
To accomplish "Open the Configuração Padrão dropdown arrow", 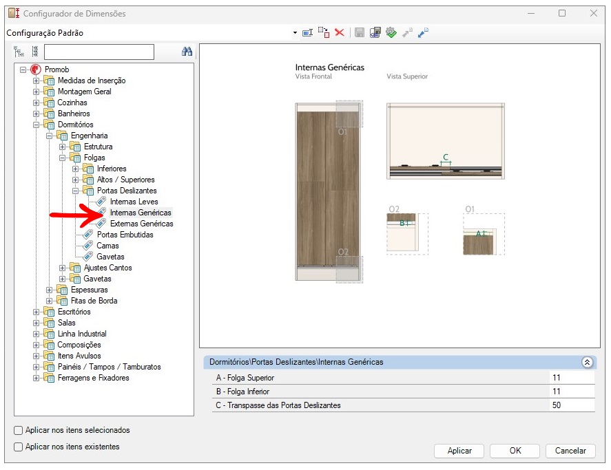I will [x=295, y=33].
